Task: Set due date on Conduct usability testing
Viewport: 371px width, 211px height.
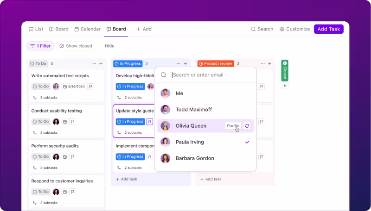Action: pyautogui.click(x=65, y=122)
